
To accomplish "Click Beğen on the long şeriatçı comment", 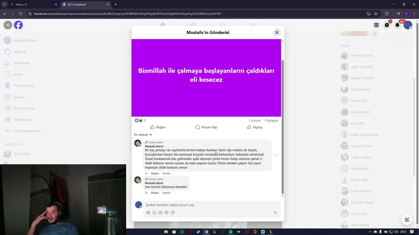I will [x=155, y=173].
